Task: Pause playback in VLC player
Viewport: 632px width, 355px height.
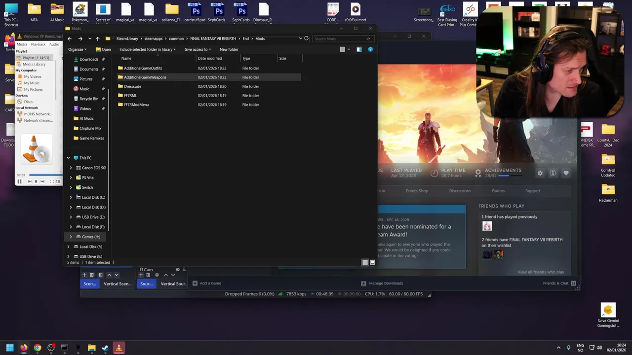Action: click(20, 181)
